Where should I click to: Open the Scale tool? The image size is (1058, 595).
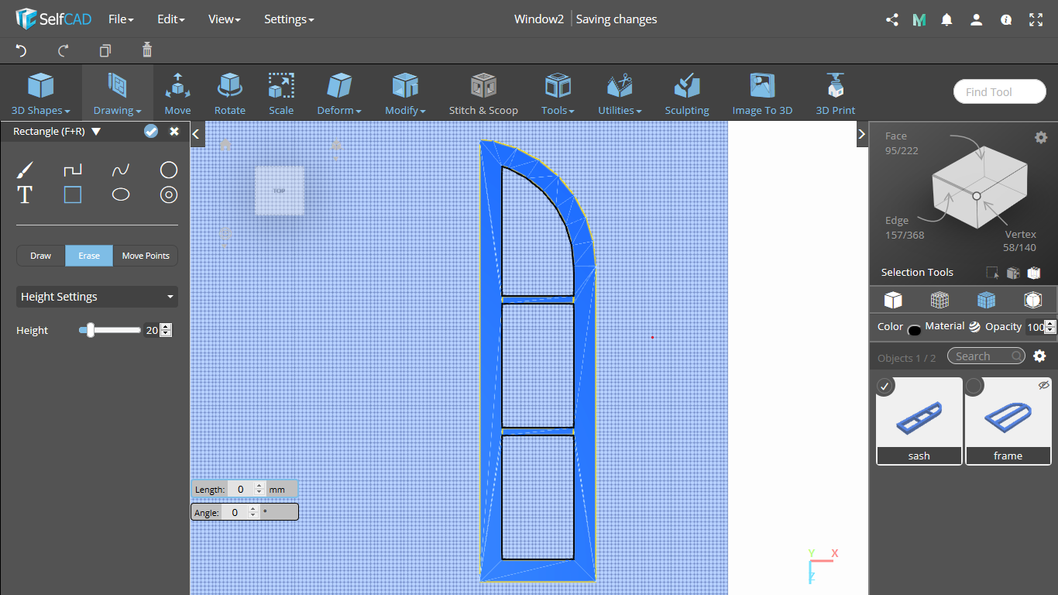click(281, 93)
